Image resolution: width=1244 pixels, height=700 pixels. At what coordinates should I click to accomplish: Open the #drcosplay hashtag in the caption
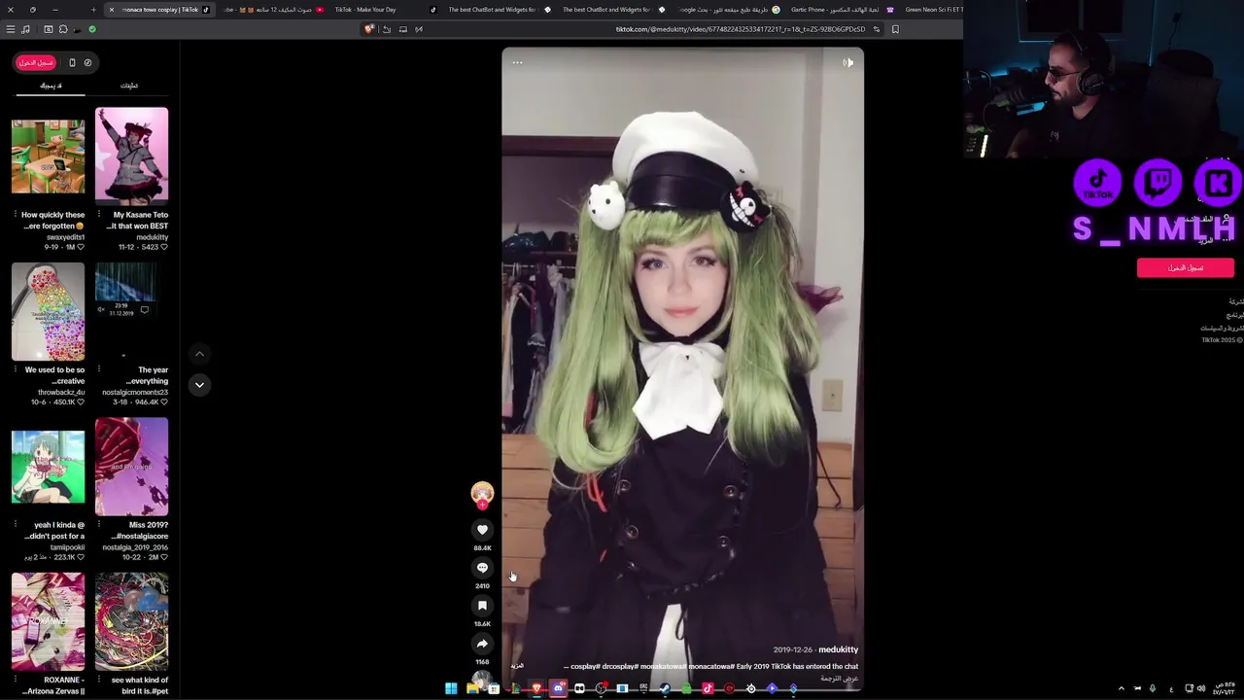point(620,667)
